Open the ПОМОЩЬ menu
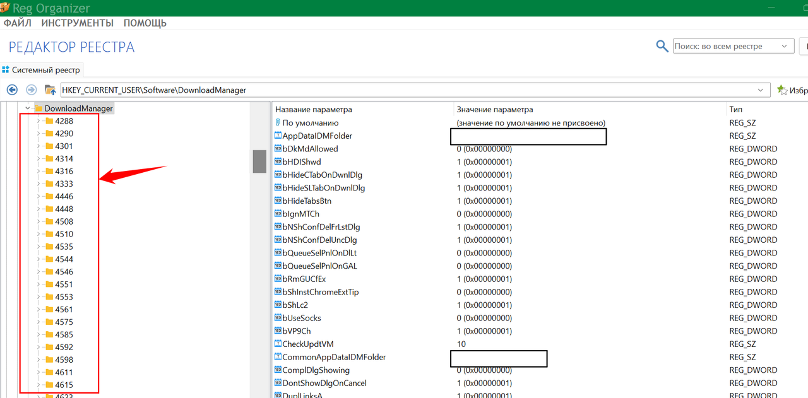Image resolution: width=808 pixels, height=398 pixels. click(145, 23)
